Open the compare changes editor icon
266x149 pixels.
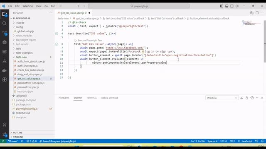point(252,13)
